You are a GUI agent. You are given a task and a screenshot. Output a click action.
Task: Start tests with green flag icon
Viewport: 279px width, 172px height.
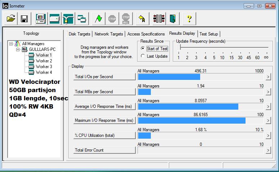[98, 18]
